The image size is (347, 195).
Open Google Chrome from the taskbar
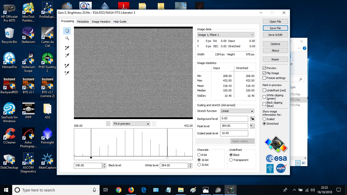click(x=118, y=190)
